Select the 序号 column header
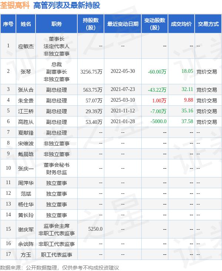This screenshot has height=271, width=222. [8, 24]
